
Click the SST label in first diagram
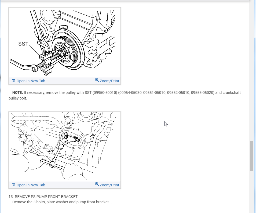coord(23,44)
